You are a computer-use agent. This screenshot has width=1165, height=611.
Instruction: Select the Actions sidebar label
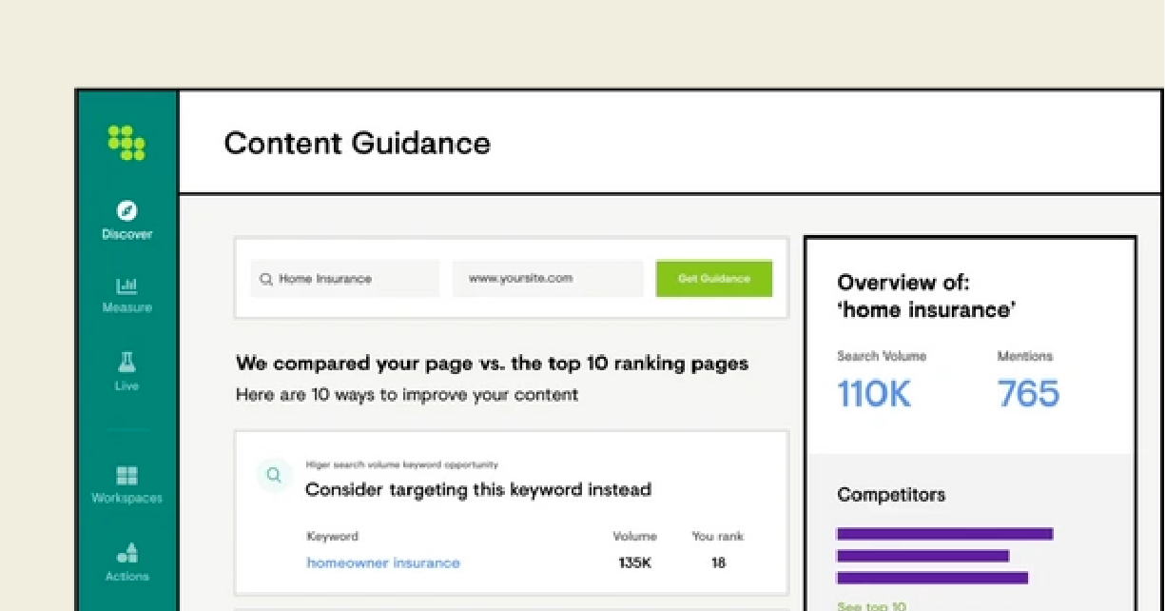click(126, 576)
